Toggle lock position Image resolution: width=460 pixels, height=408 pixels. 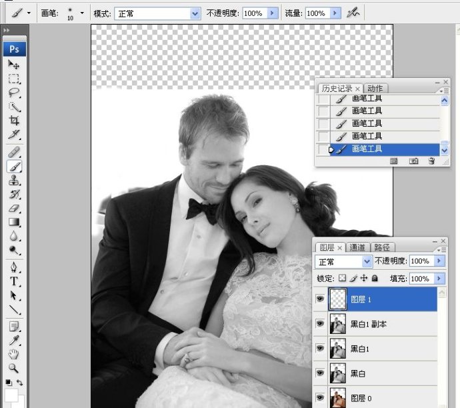coord(364,278)
